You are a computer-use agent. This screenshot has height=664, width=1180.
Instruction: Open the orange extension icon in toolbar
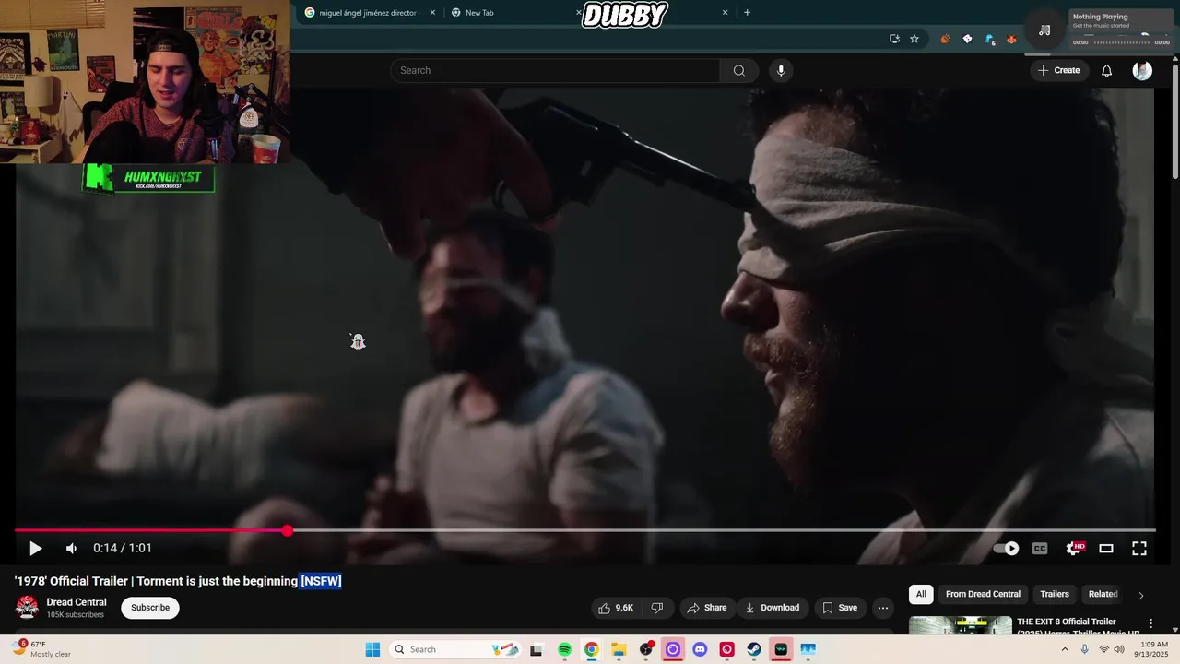(945, 39)
